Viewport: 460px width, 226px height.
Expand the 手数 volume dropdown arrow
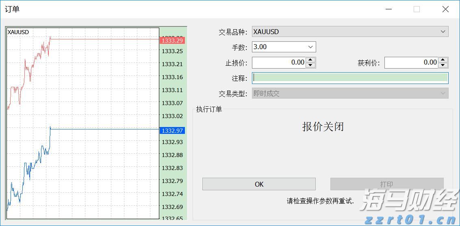[311, 47]
